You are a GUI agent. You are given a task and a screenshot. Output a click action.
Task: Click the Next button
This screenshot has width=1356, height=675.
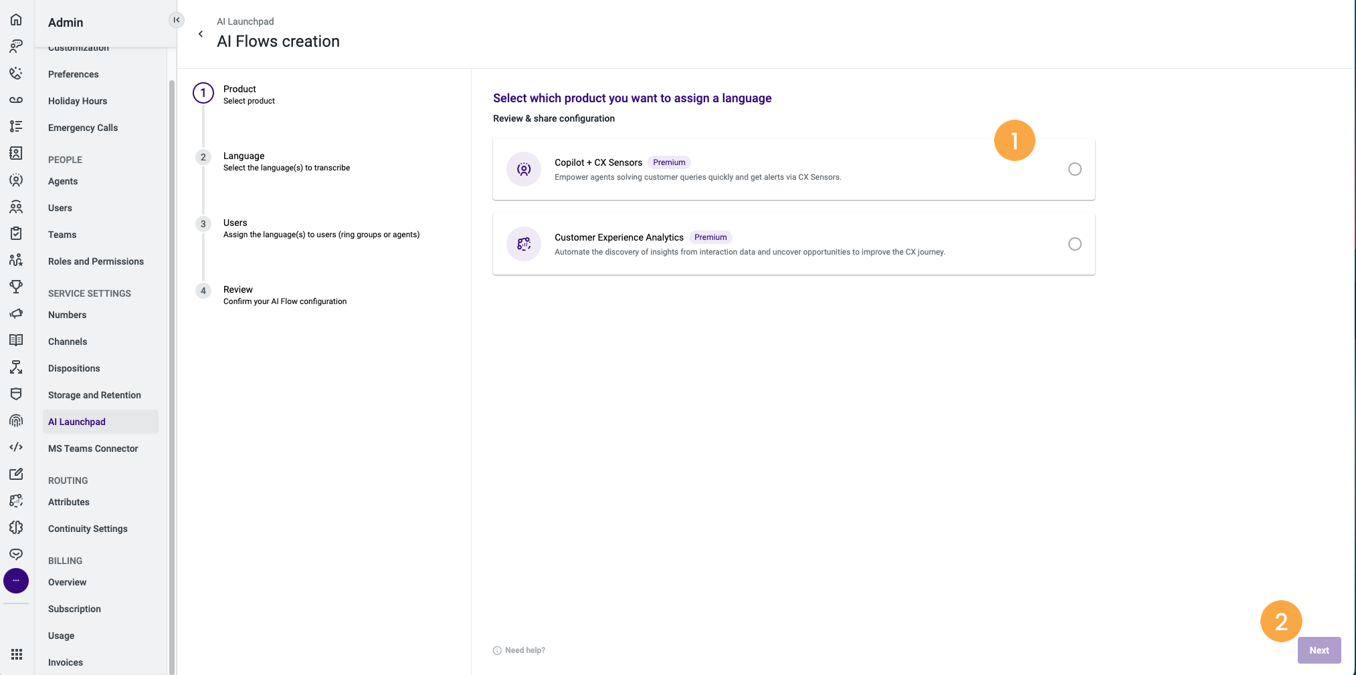pyautogui.click(x=1318, y=650)
